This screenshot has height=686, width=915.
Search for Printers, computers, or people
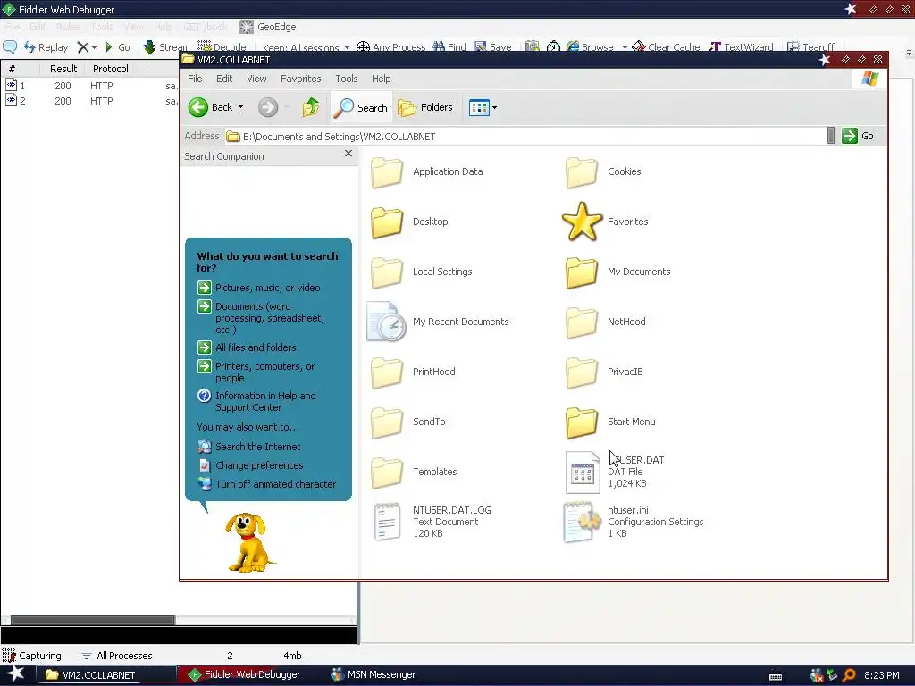click(x=256, y=372)
